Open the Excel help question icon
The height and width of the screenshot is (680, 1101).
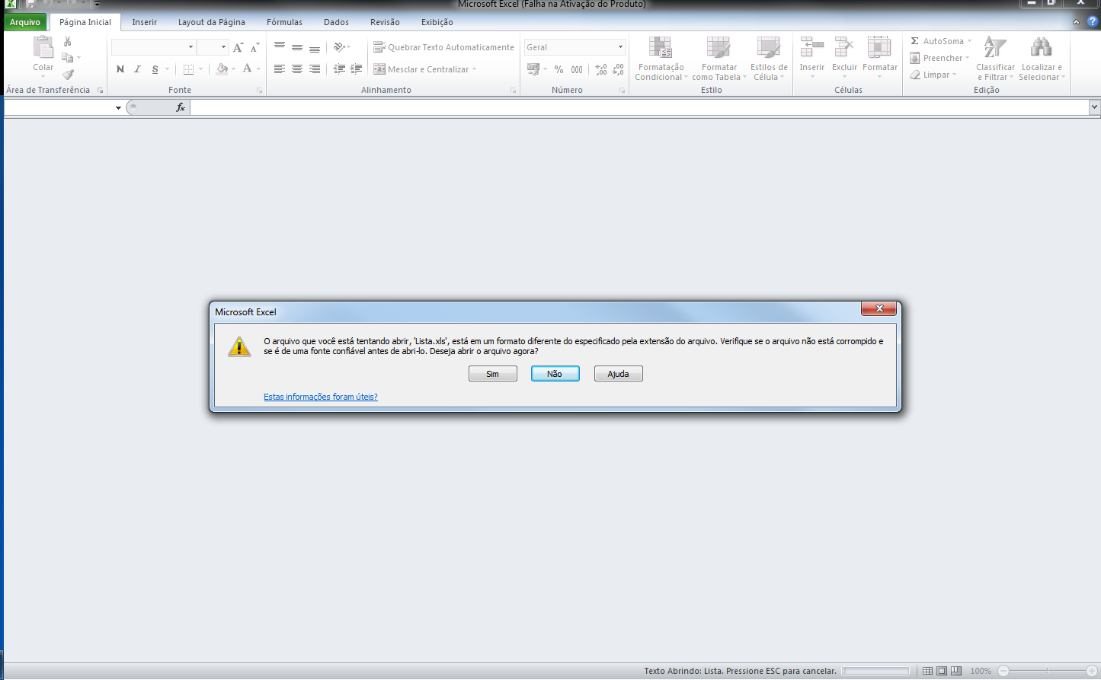tap(1092, 22)
